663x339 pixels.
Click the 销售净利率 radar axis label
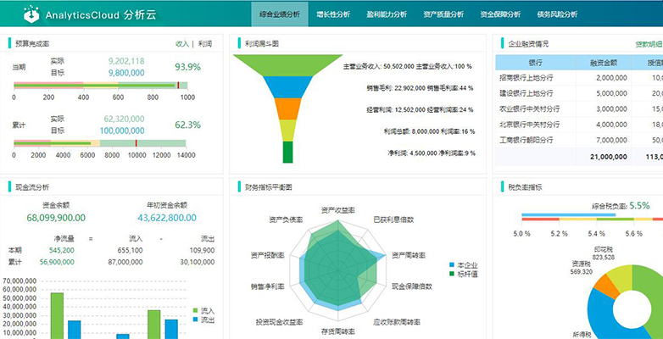coord(267,286)
